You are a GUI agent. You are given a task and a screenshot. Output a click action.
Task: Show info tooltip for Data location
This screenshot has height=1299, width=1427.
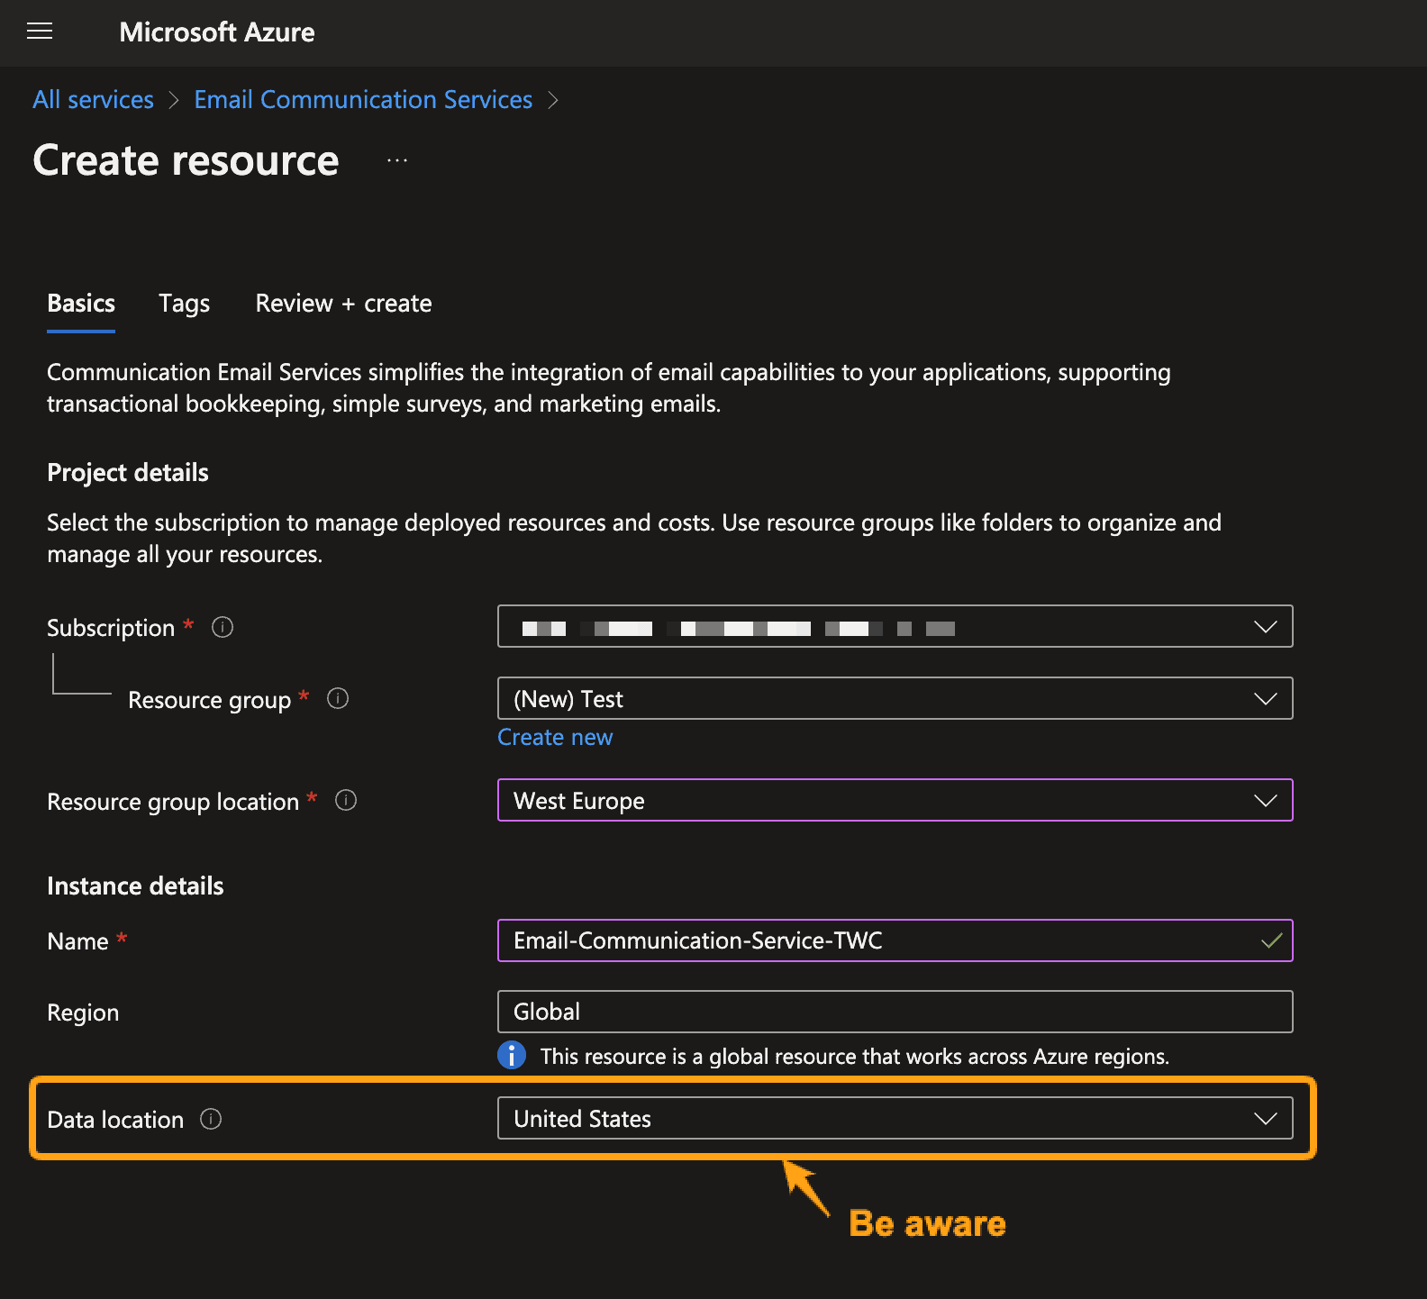pyautogui.click(x=211, y=1119)
